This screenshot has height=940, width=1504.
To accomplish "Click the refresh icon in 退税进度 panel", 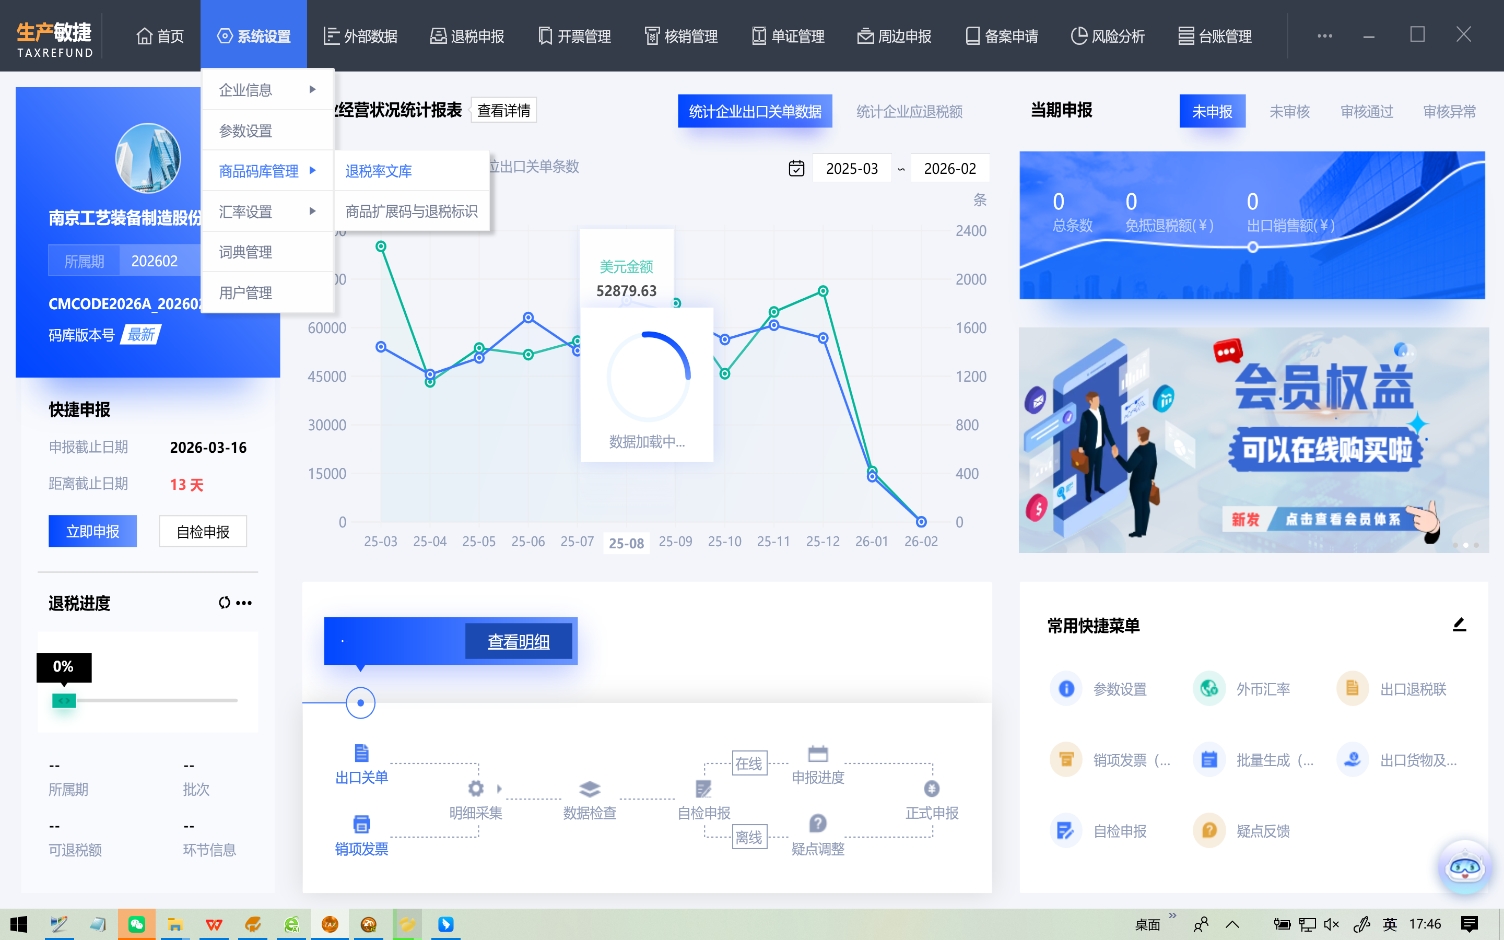I will 225,603.
